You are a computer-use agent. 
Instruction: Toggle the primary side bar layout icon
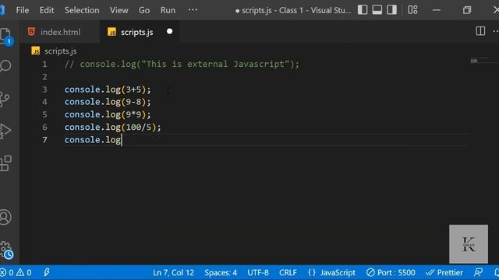coord(363,10)
